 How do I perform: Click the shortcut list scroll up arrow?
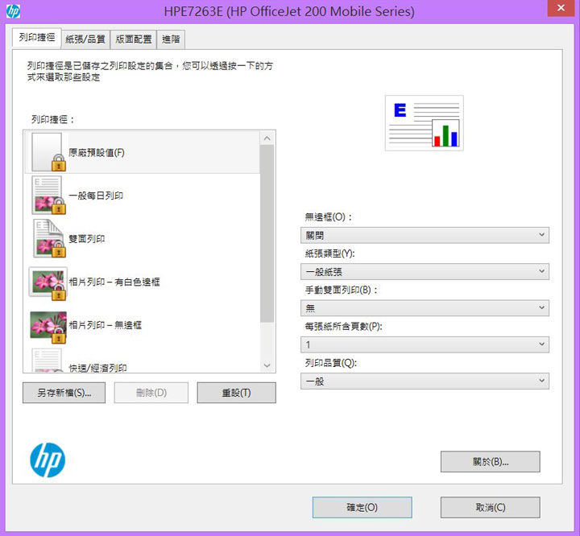point(267,138)
